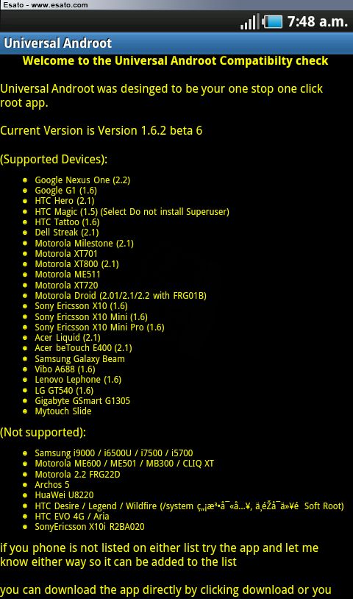Select the HuaWei U8220 entry
Screen dimensions: 353x599
click(64, 495)
